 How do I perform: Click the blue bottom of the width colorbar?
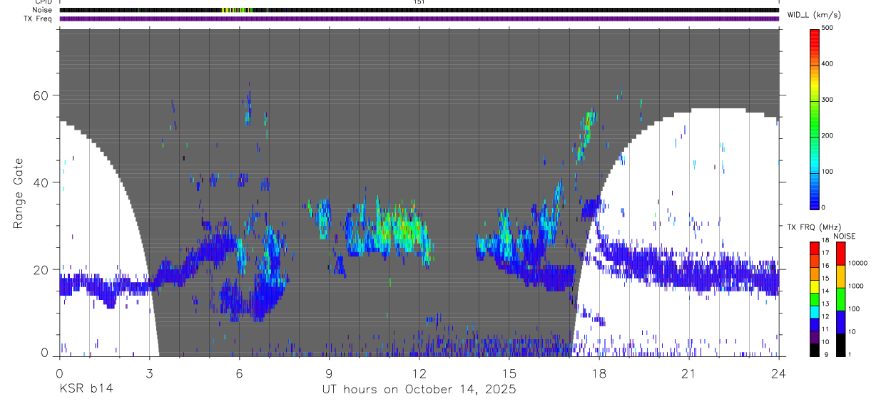pyautogui.click(x=815, y=200)
